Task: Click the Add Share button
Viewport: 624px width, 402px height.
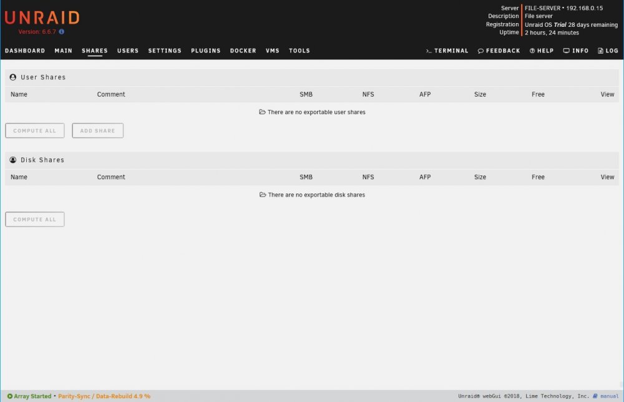Action: [97, 130]
